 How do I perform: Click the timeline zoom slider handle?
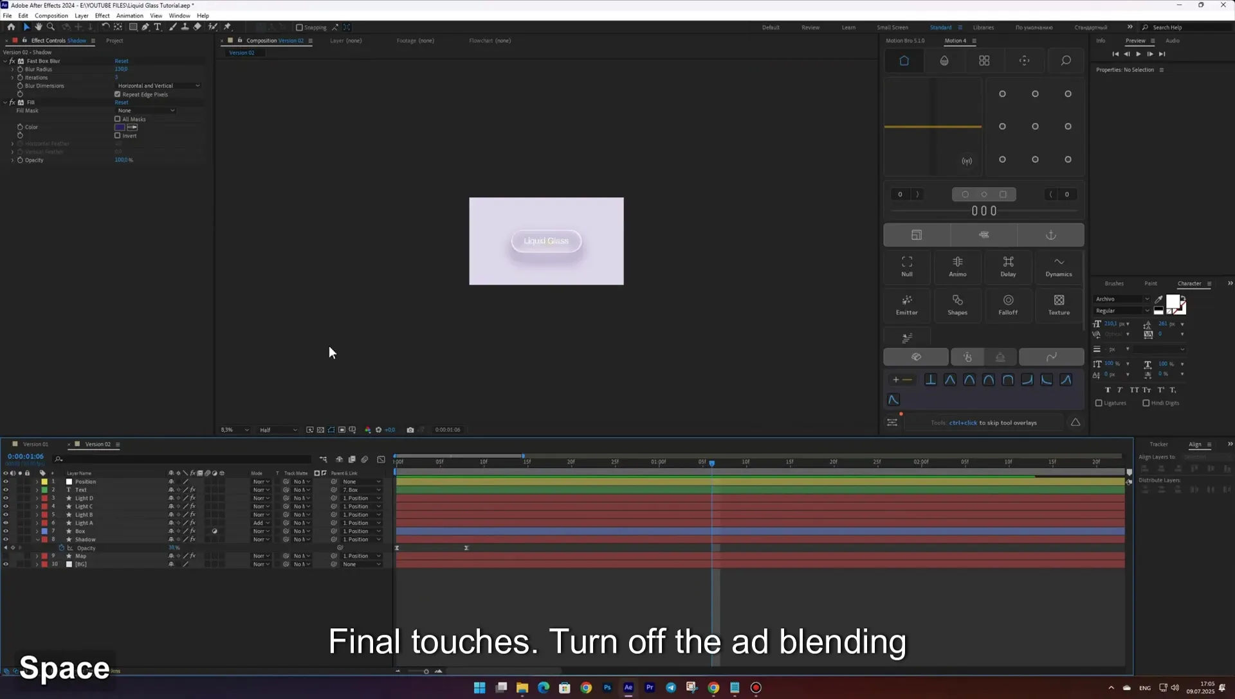click(426, 671)
